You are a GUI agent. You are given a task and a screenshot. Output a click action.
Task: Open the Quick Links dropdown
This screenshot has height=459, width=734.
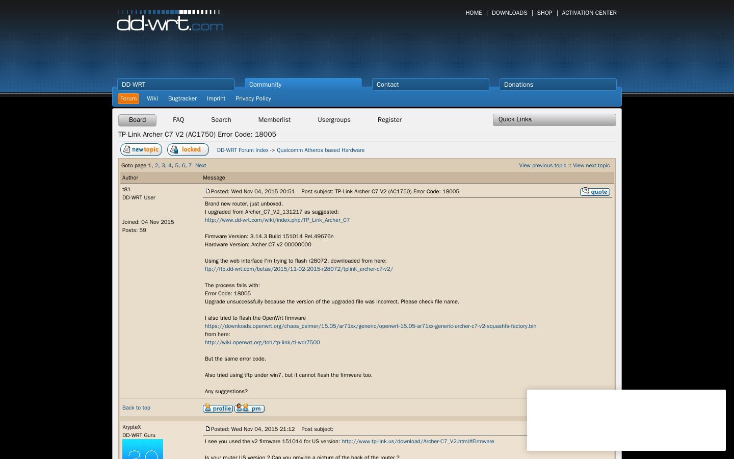pyautogui.click(x=555, y=119)
